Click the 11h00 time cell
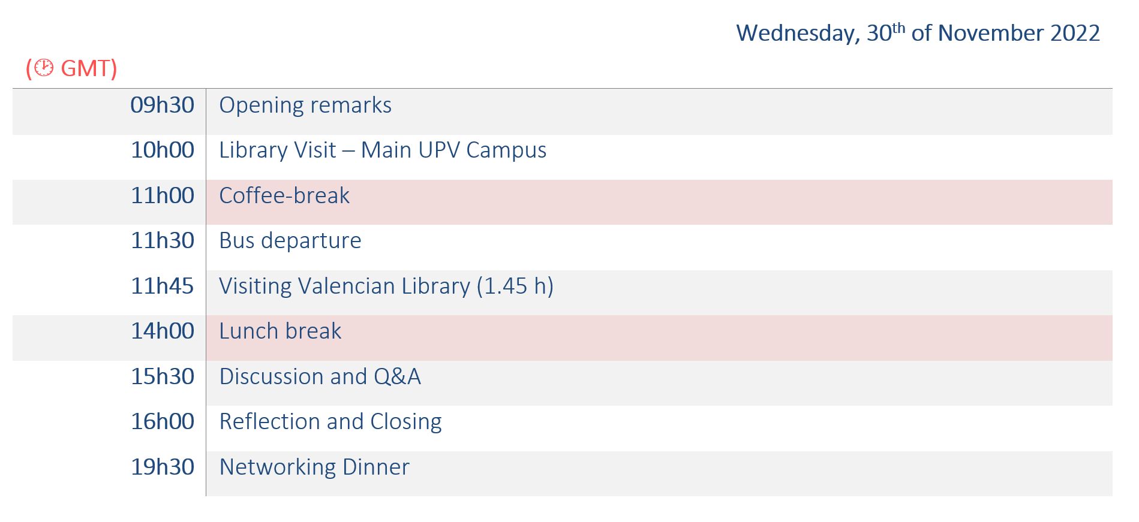The image size is (1139, 522). coord(163,196)
